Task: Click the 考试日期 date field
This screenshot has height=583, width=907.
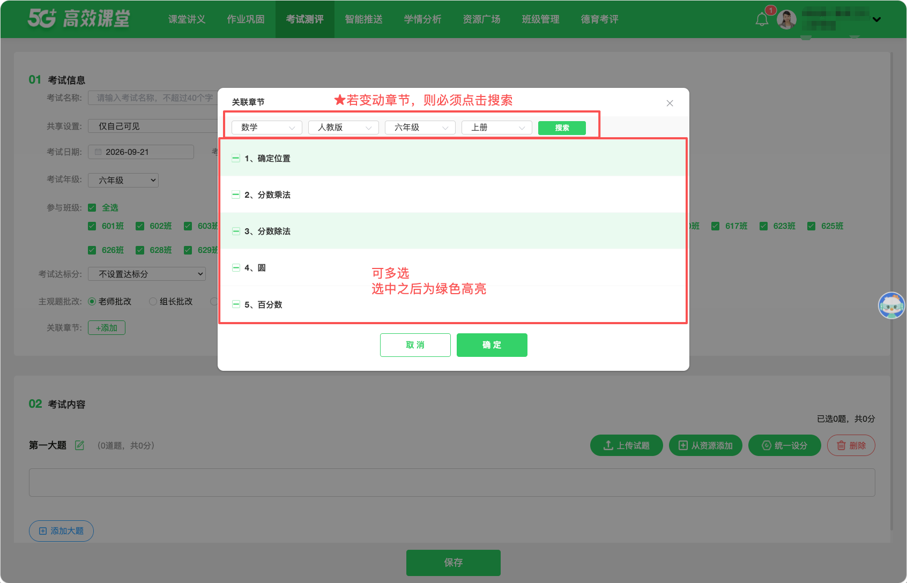Action: (141, 152)
